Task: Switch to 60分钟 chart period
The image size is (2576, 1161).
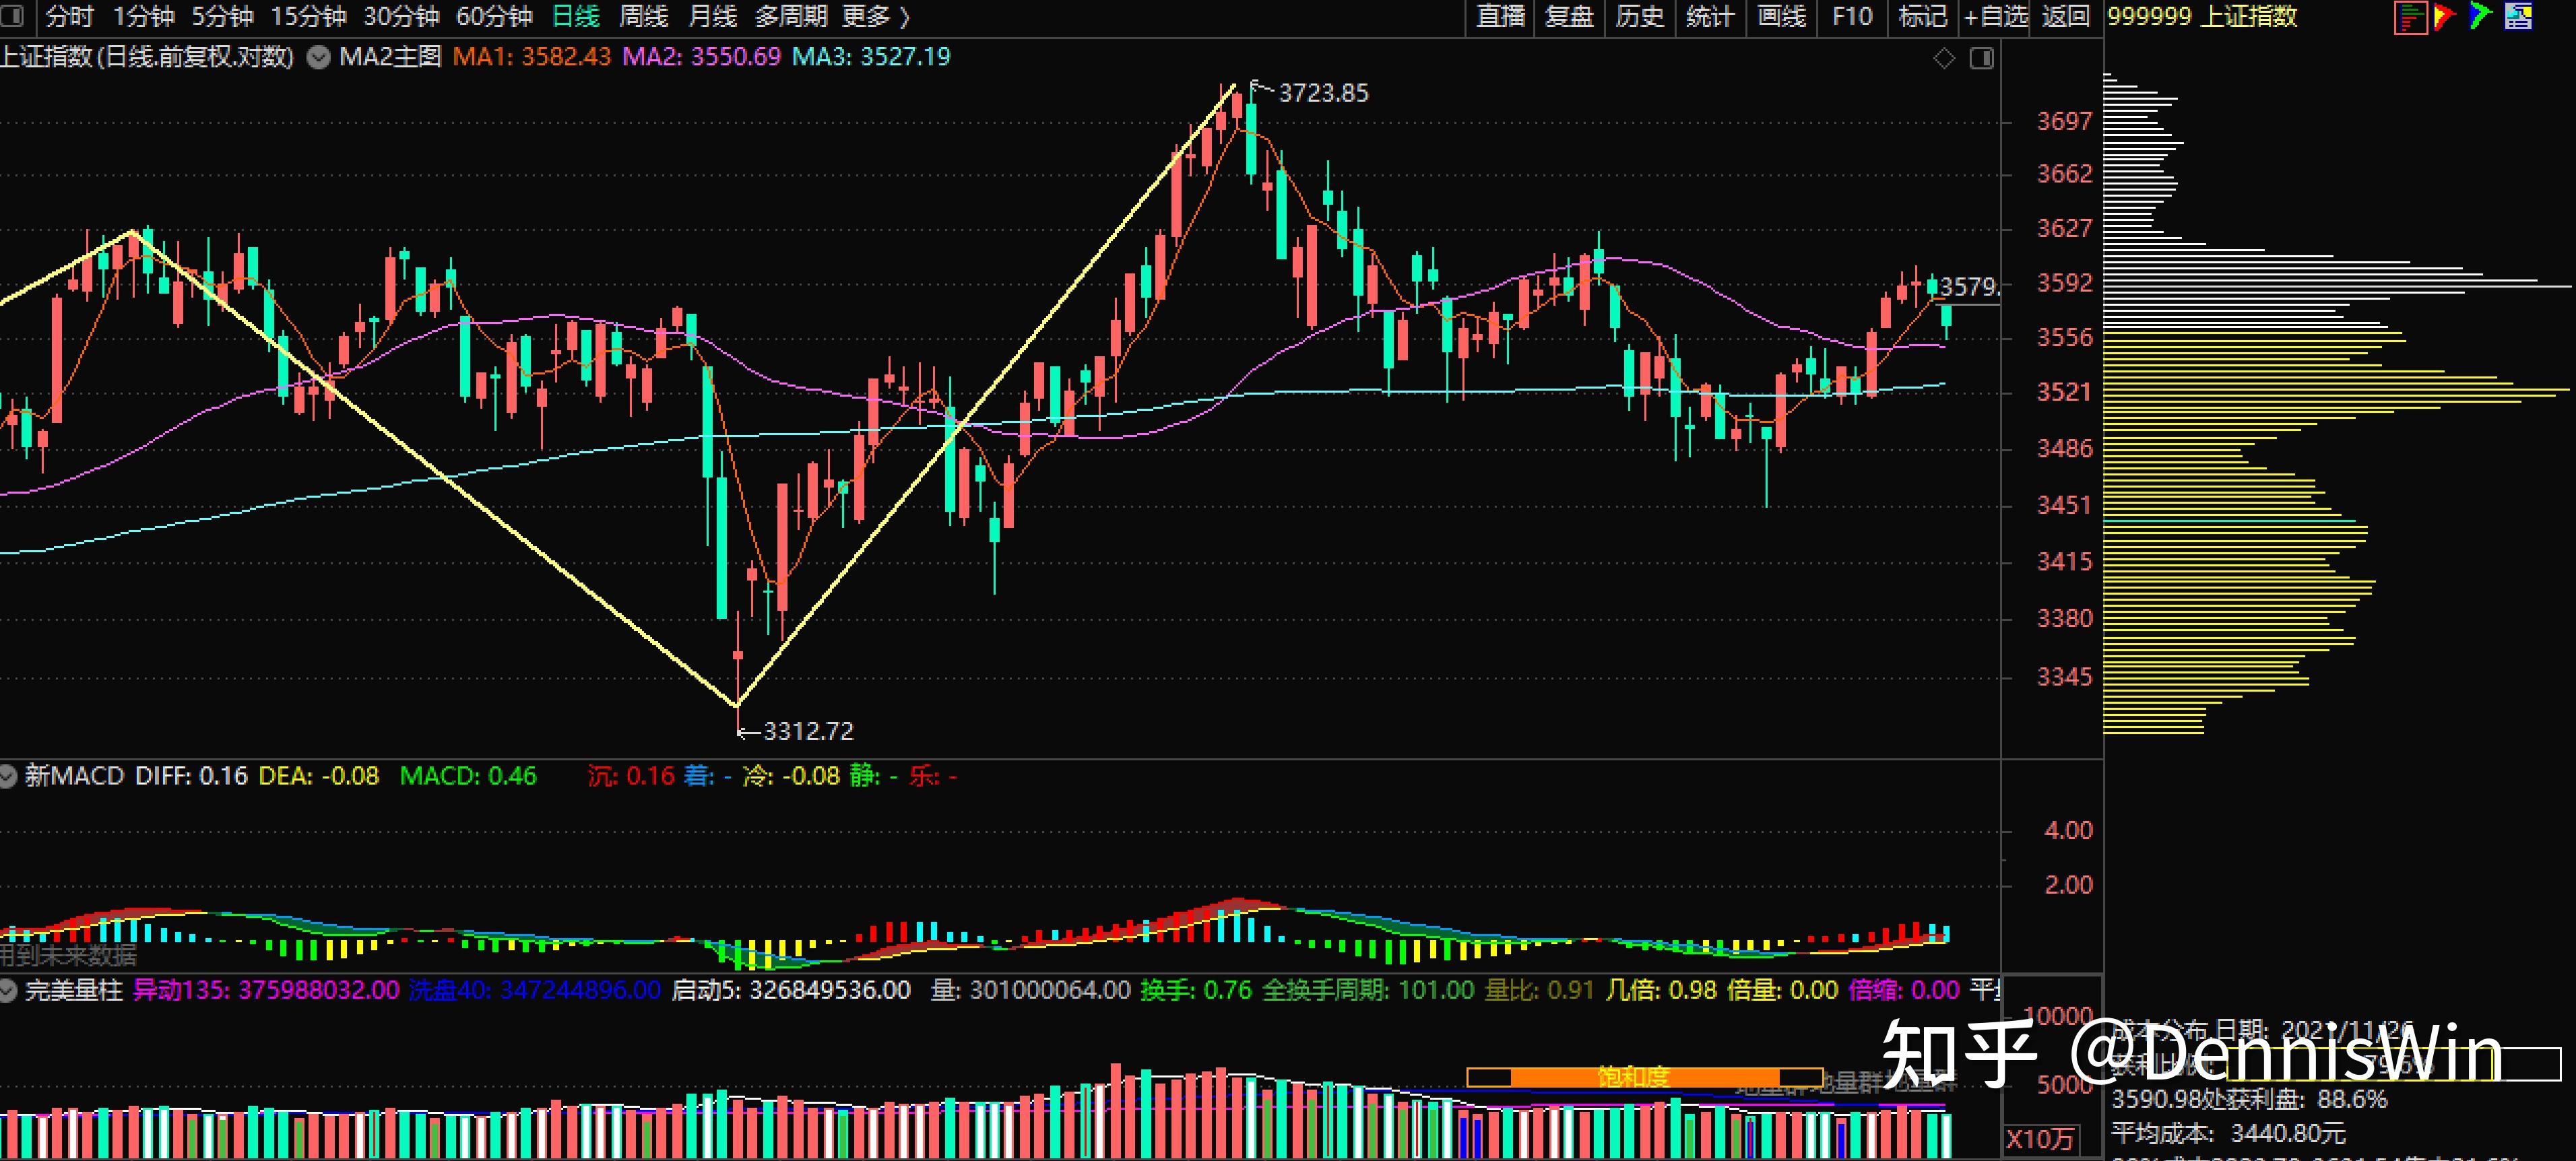Action: point(494,16)
